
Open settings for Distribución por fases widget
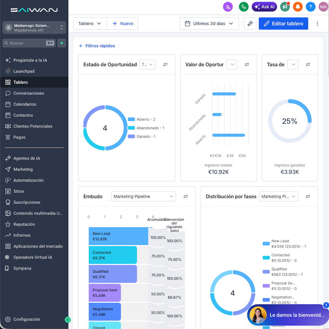coord(308,196)
